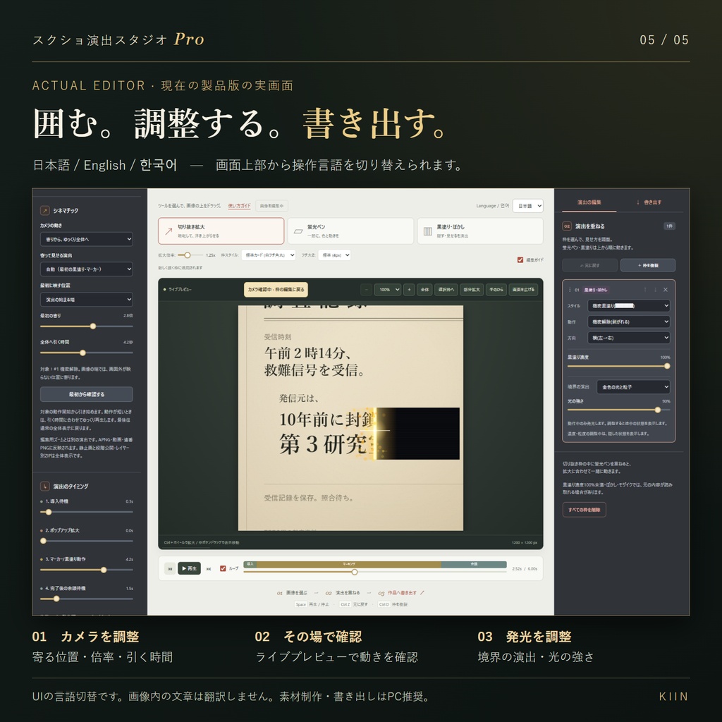Viewport: 722px width, 722px height.
Task: Open the フチ太さ dropdown
Action: point(334,255)
